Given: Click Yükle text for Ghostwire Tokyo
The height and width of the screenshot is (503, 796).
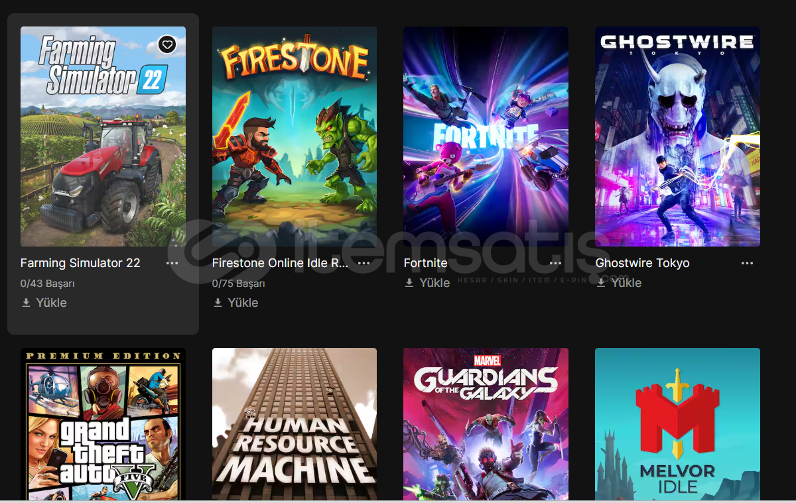Looking at the screenshot, I should pos(626,283).
